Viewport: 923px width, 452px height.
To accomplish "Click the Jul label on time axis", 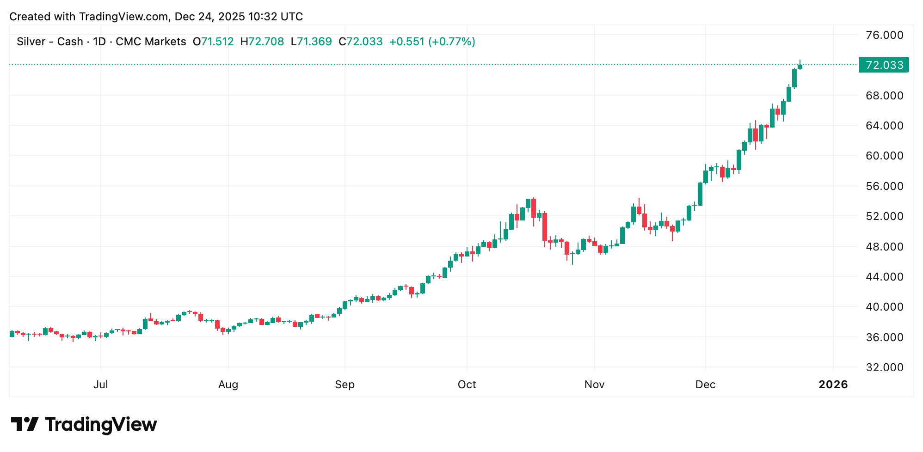I will pyautogui.click(x=101, y=385).
